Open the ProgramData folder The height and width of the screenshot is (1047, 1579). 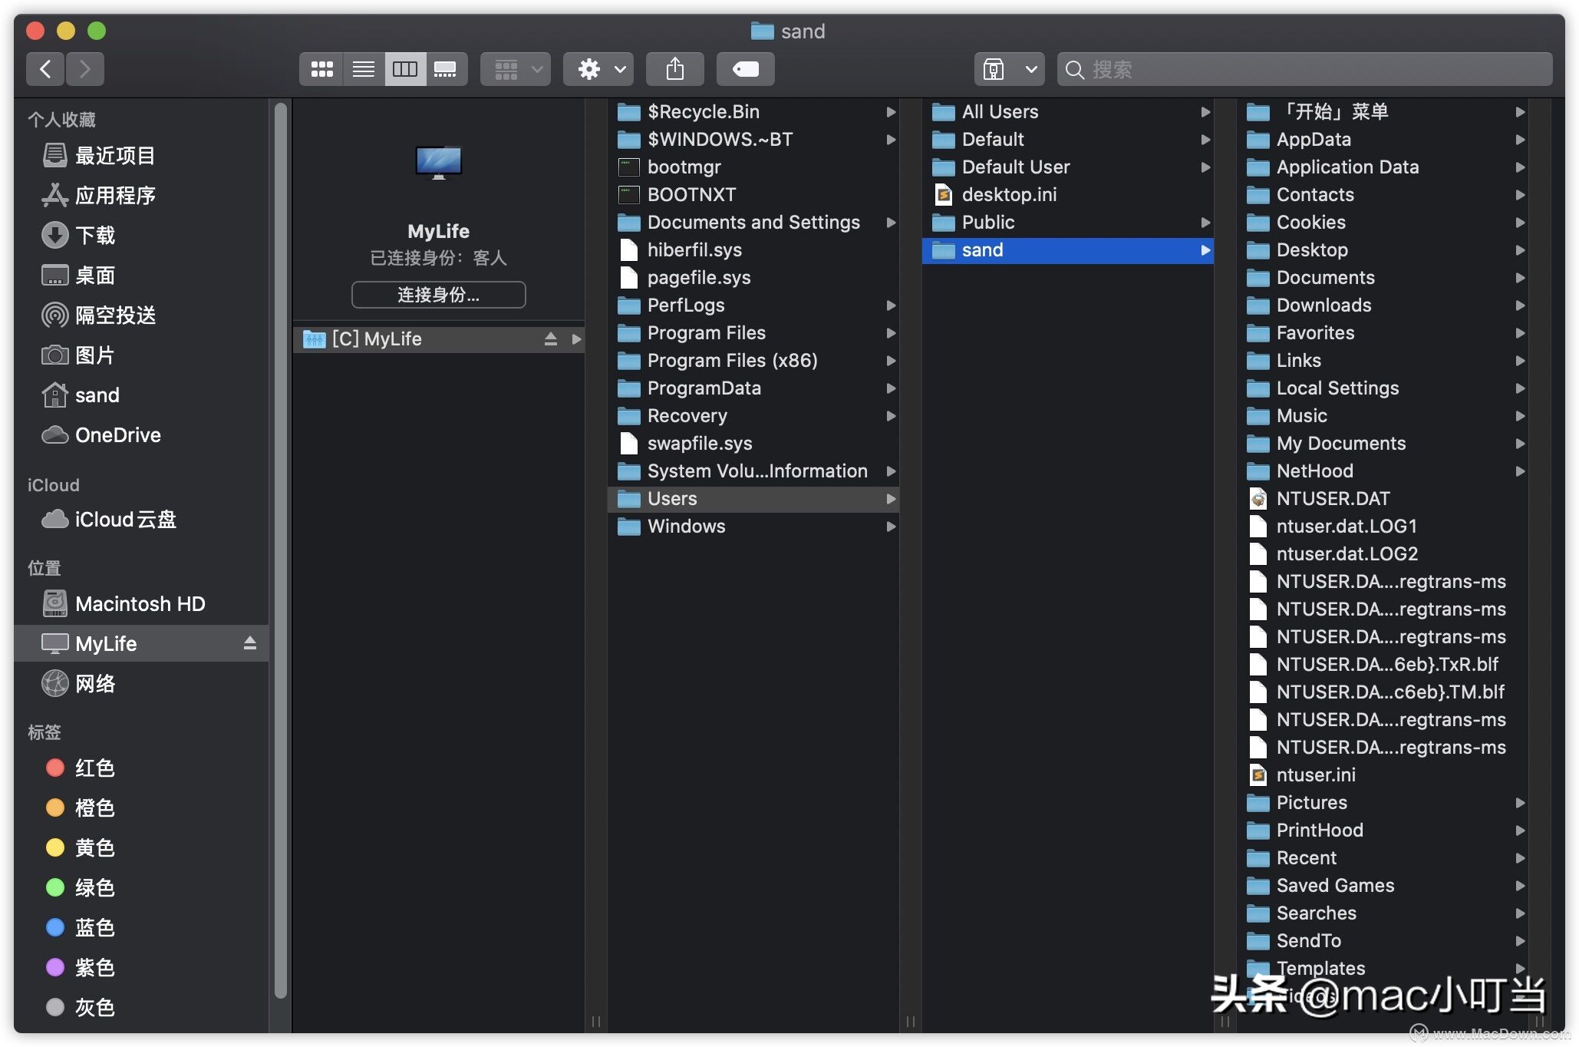tap(753, 388)
